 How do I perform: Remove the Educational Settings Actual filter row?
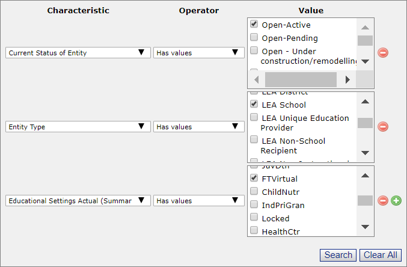pyautogui.click(x=383, y=201)
